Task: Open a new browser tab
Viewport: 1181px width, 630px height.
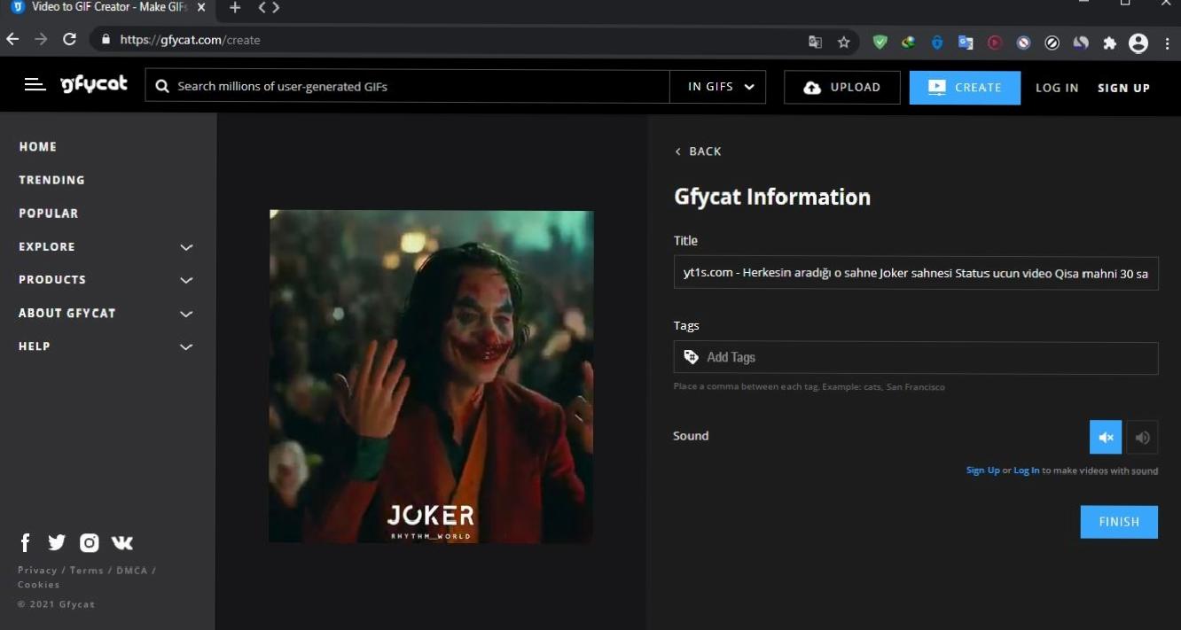Action: [x=235, y=7]
